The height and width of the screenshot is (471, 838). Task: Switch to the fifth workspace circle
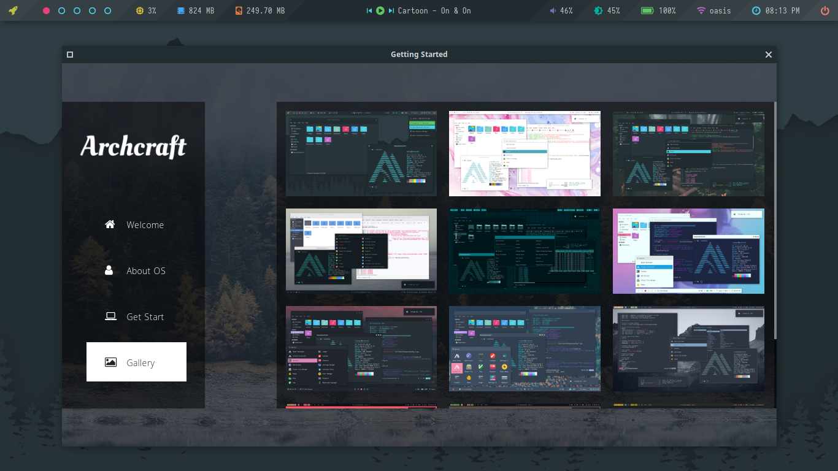[x=107, y=11]
